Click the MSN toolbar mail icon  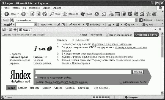pos(109,25)
